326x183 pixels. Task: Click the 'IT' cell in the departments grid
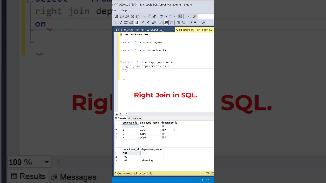pyautogui.click(x=152, y=157)
